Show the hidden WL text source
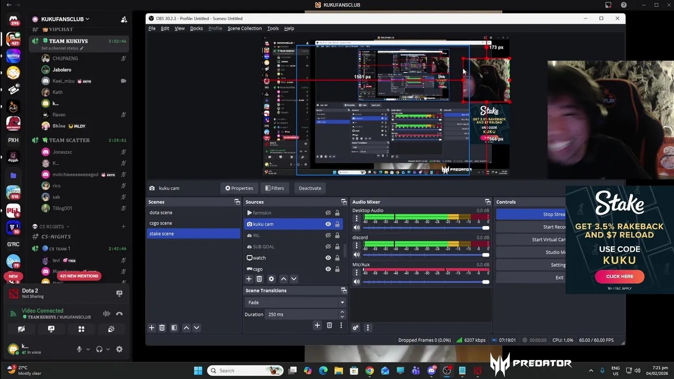 pos(328,235)
